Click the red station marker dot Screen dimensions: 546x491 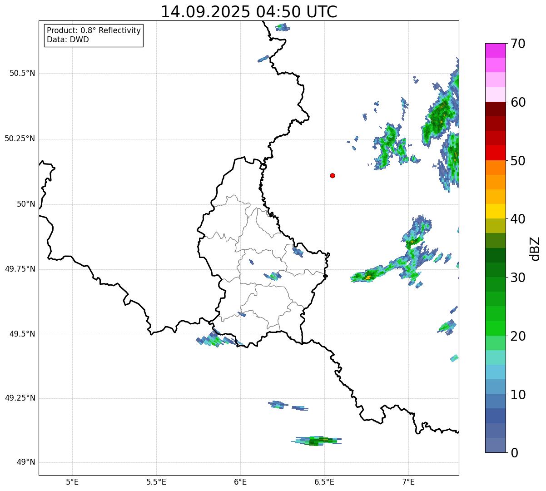pyautogui.click(x=333, y=175)
